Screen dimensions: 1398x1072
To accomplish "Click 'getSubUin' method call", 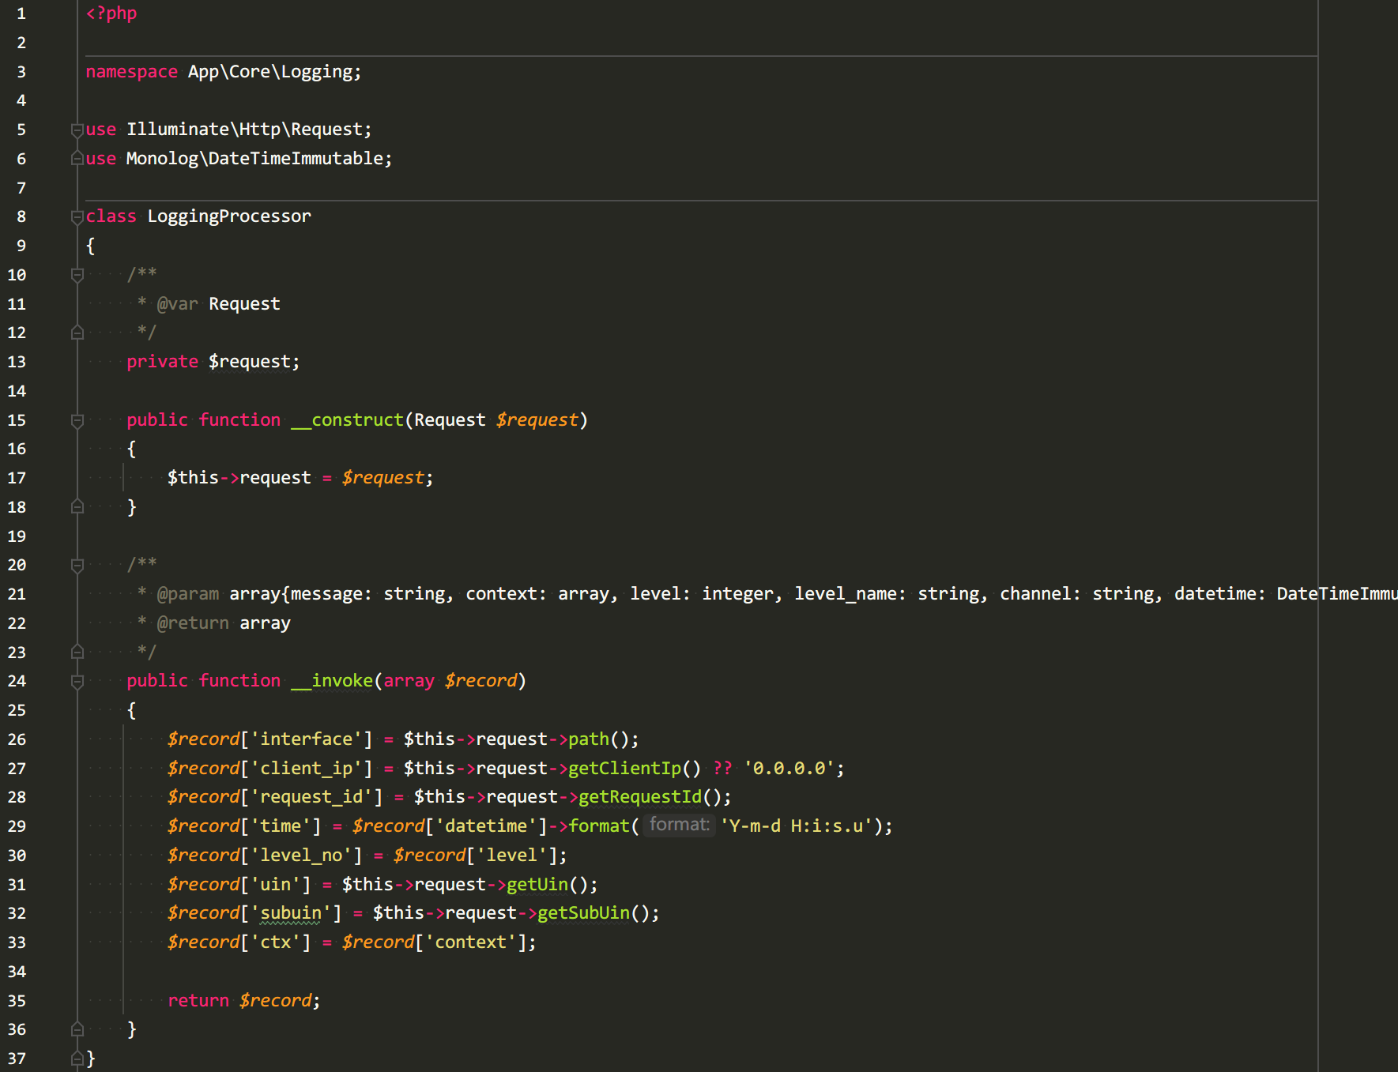I will tap(583, 913).
